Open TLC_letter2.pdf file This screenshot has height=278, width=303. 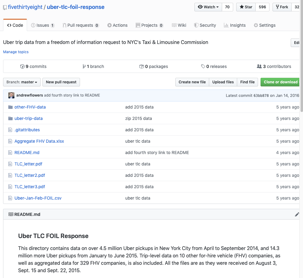tap(30, 175)
